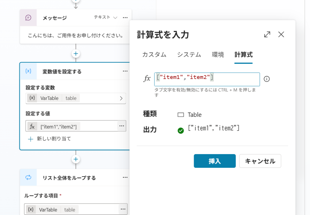This screenshot has width=310, height=215.
Task: Switch to the カスタム tab
Action: click(154, 55)
